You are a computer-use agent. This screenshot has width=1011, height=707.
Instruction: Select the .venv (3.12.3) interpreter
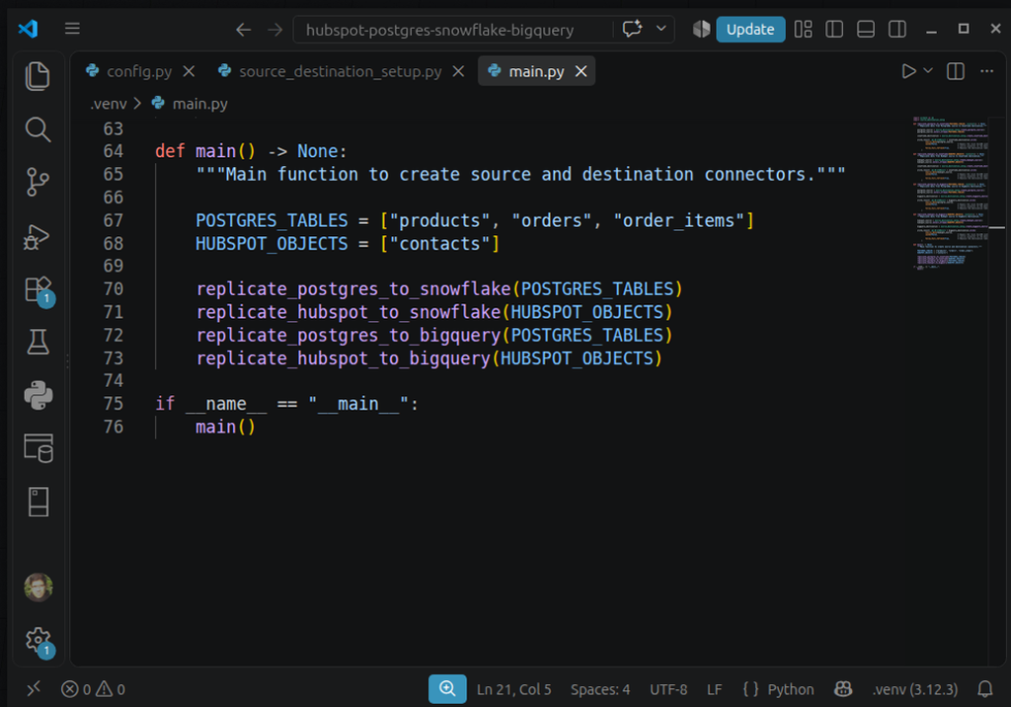915,689
